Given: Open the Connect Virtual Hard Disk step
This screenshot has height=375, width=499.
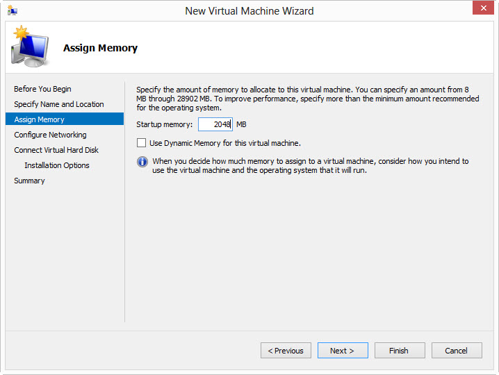Looking at the screenshot, I should (x=56, y=150).
